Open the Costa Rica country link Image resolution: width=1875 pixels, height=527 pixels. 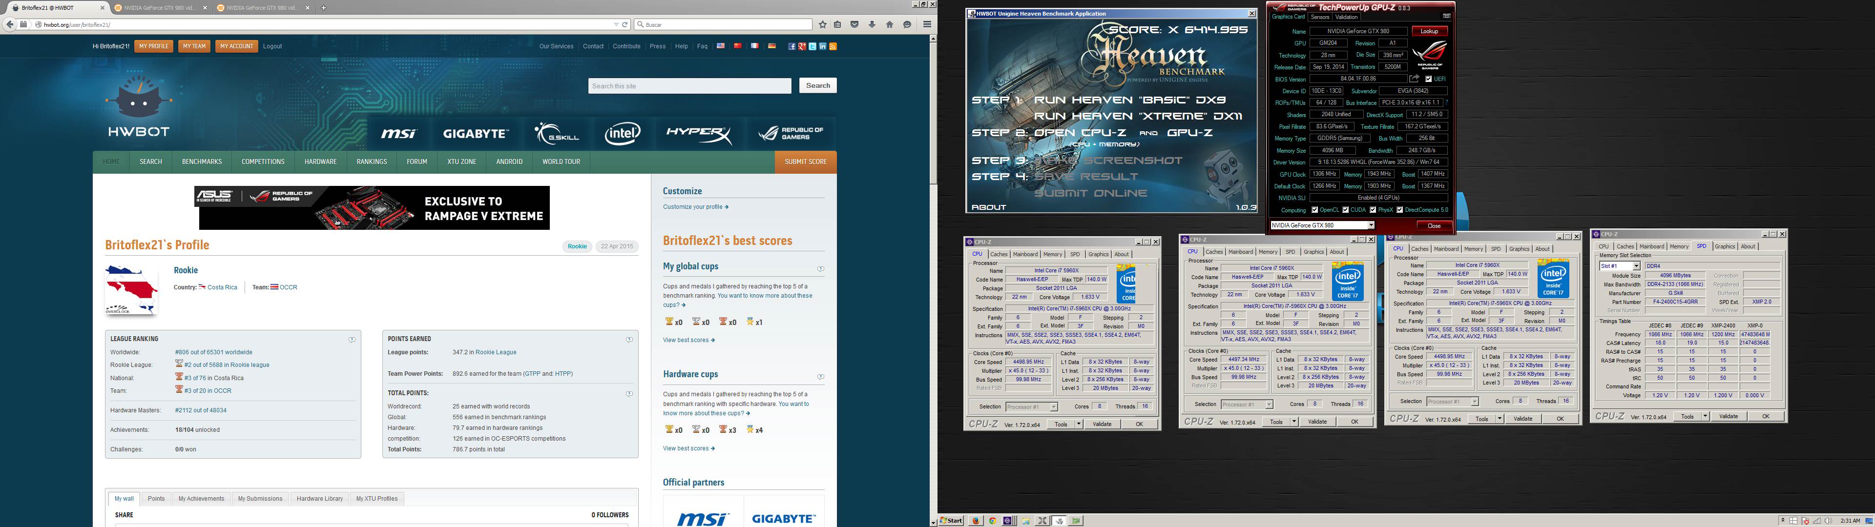[222, 287]
